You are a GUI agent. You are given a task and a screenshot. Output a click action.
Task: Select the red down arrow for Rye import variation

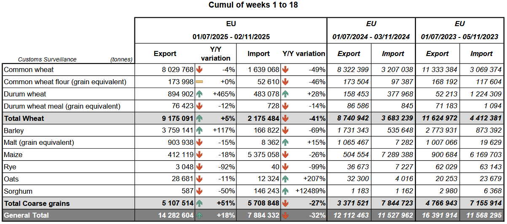click(285, 167)
